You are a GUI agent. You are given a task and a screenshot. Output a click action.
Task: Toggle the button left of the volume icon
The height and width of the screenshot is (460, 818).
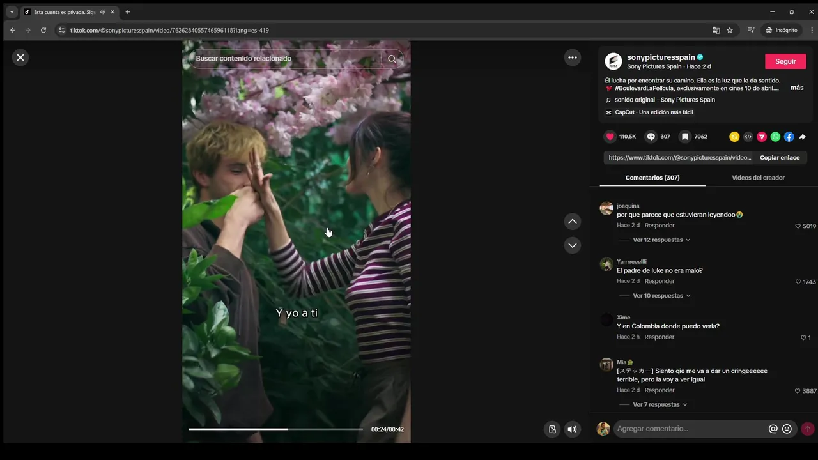point(552,429)
